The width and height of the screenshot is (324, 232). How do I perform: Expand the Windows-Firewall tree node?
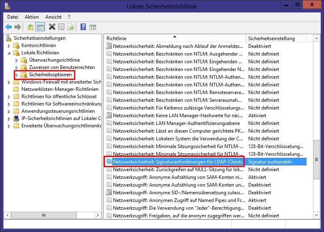coord(9,82)
